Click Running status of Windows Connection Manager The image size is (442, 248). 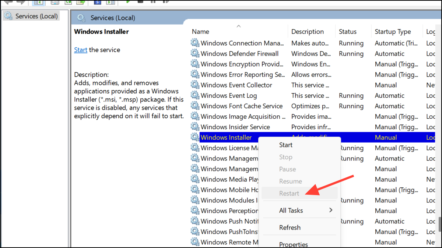pos(351,43)
